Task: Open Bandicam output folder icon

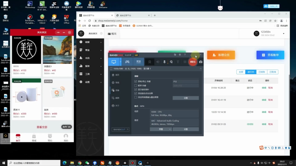Action: (175, 55)
